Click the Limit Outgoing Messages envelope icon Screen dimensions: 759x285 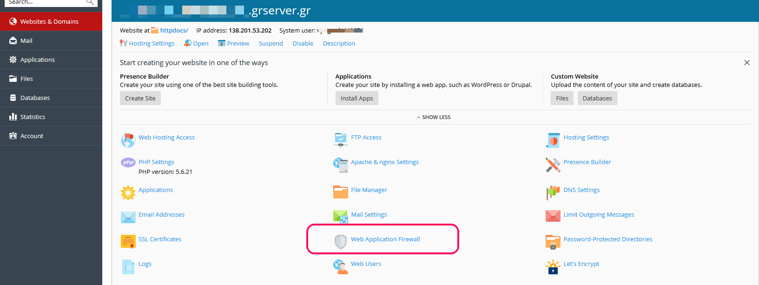point(553,216)
